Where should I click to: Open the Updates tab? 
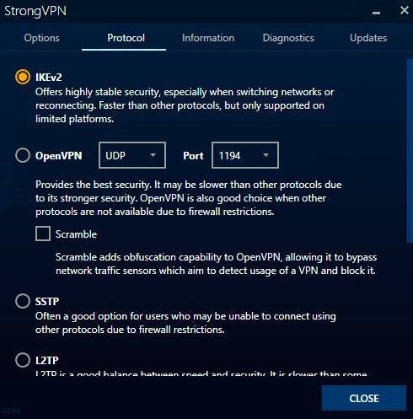pyautogui.click(x=368, y=38)
